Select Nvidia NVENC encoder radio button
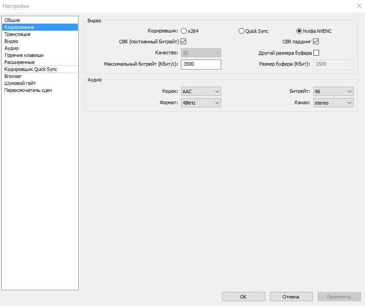Viewport: 365px width, 306px height. [x=299, y=31]
